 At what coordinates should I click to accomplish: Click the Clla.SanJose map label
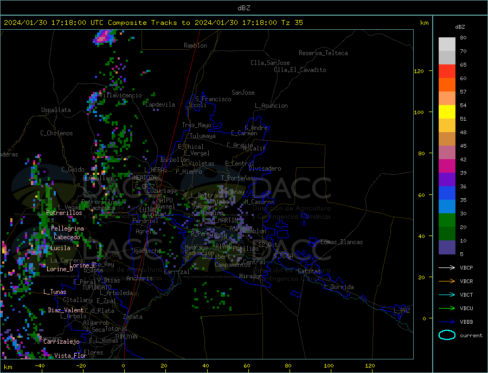[x=270, y=63]
